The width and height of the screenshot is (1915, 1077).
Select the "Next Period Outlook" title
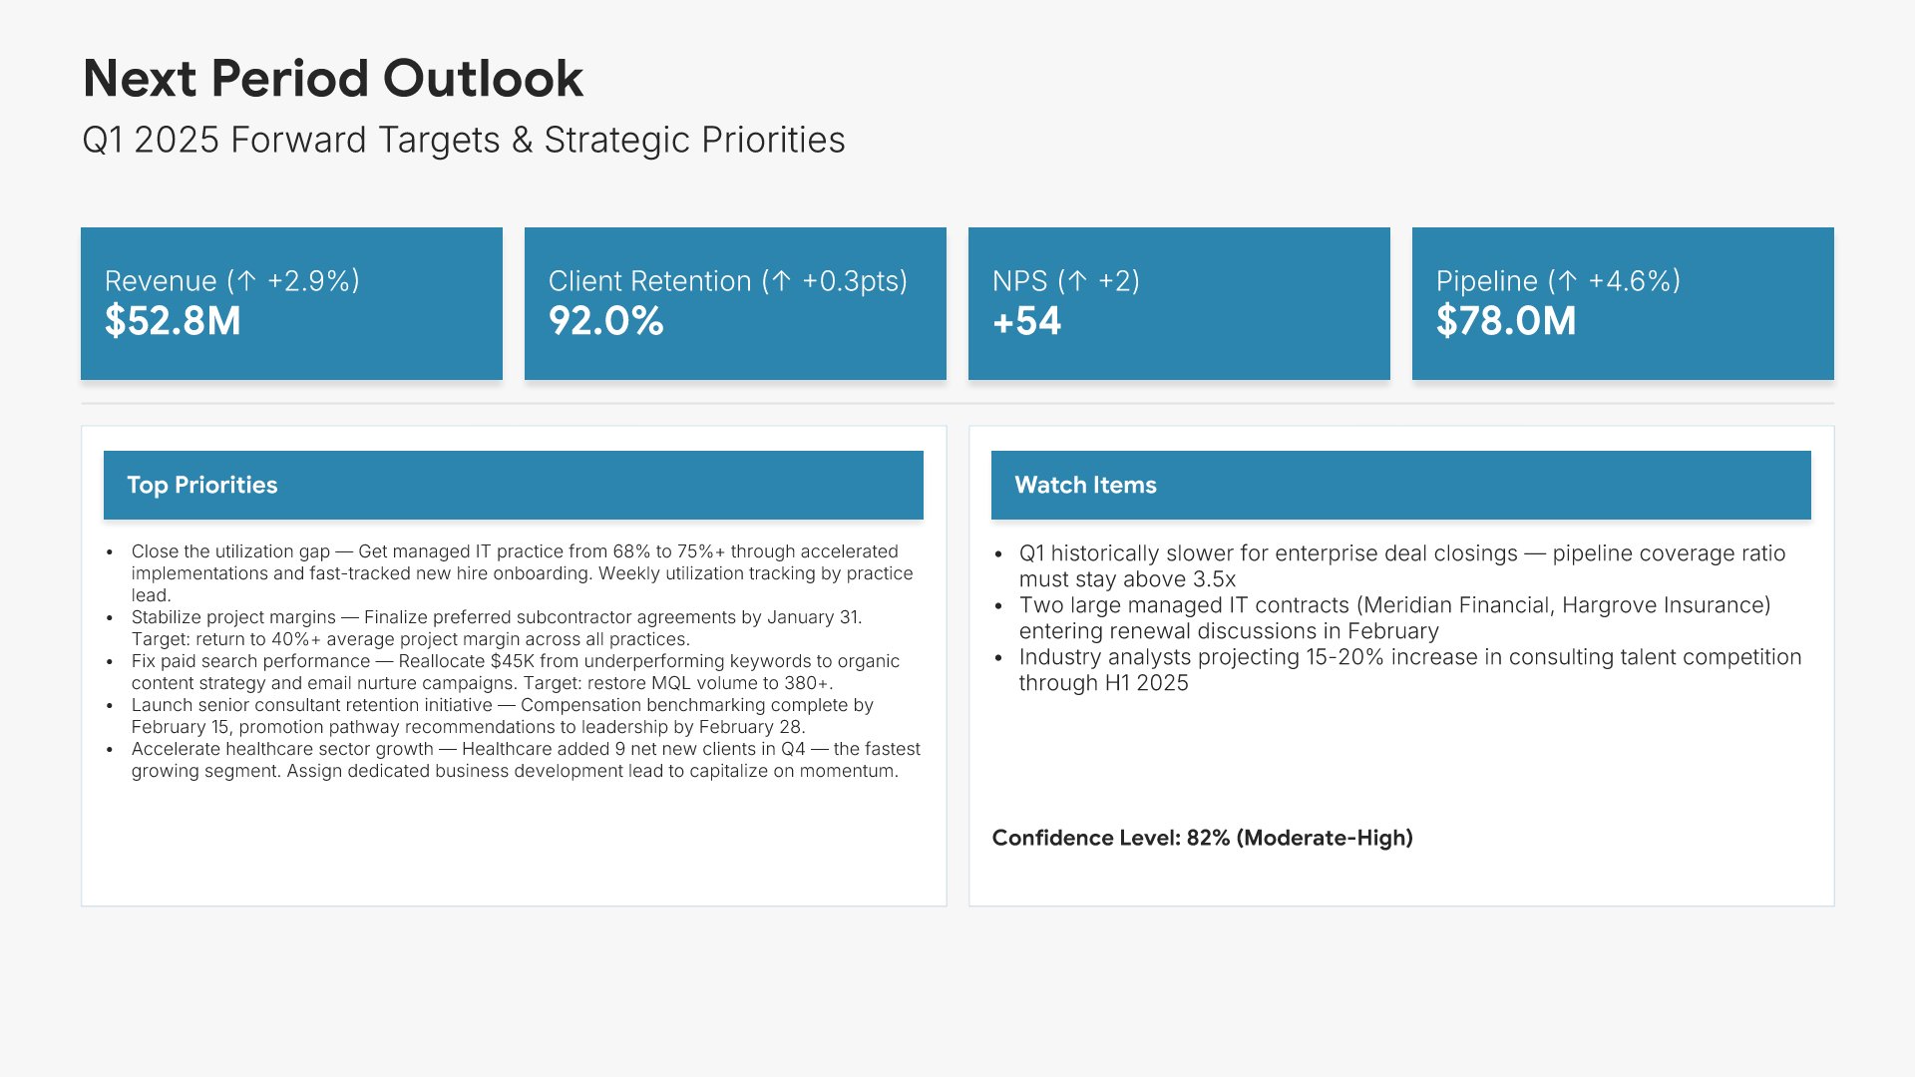(x=333, y=79)
